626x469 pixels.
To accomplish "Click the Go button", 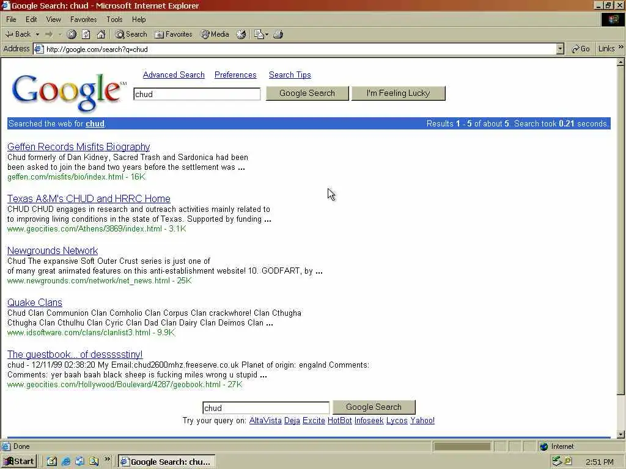I will point(581,49).
